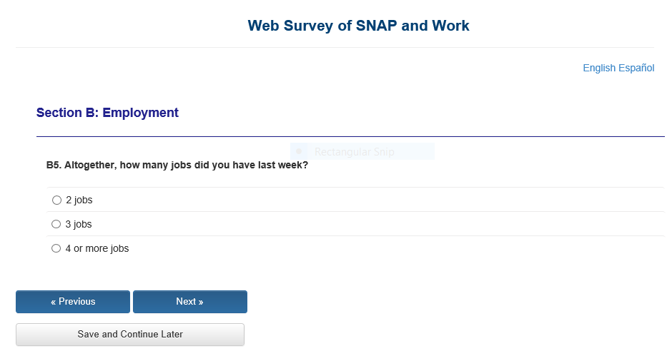This screenshot has width=672, height=356.
Task: Click the word "Employment" in the section heading
Action: (141, 113)
